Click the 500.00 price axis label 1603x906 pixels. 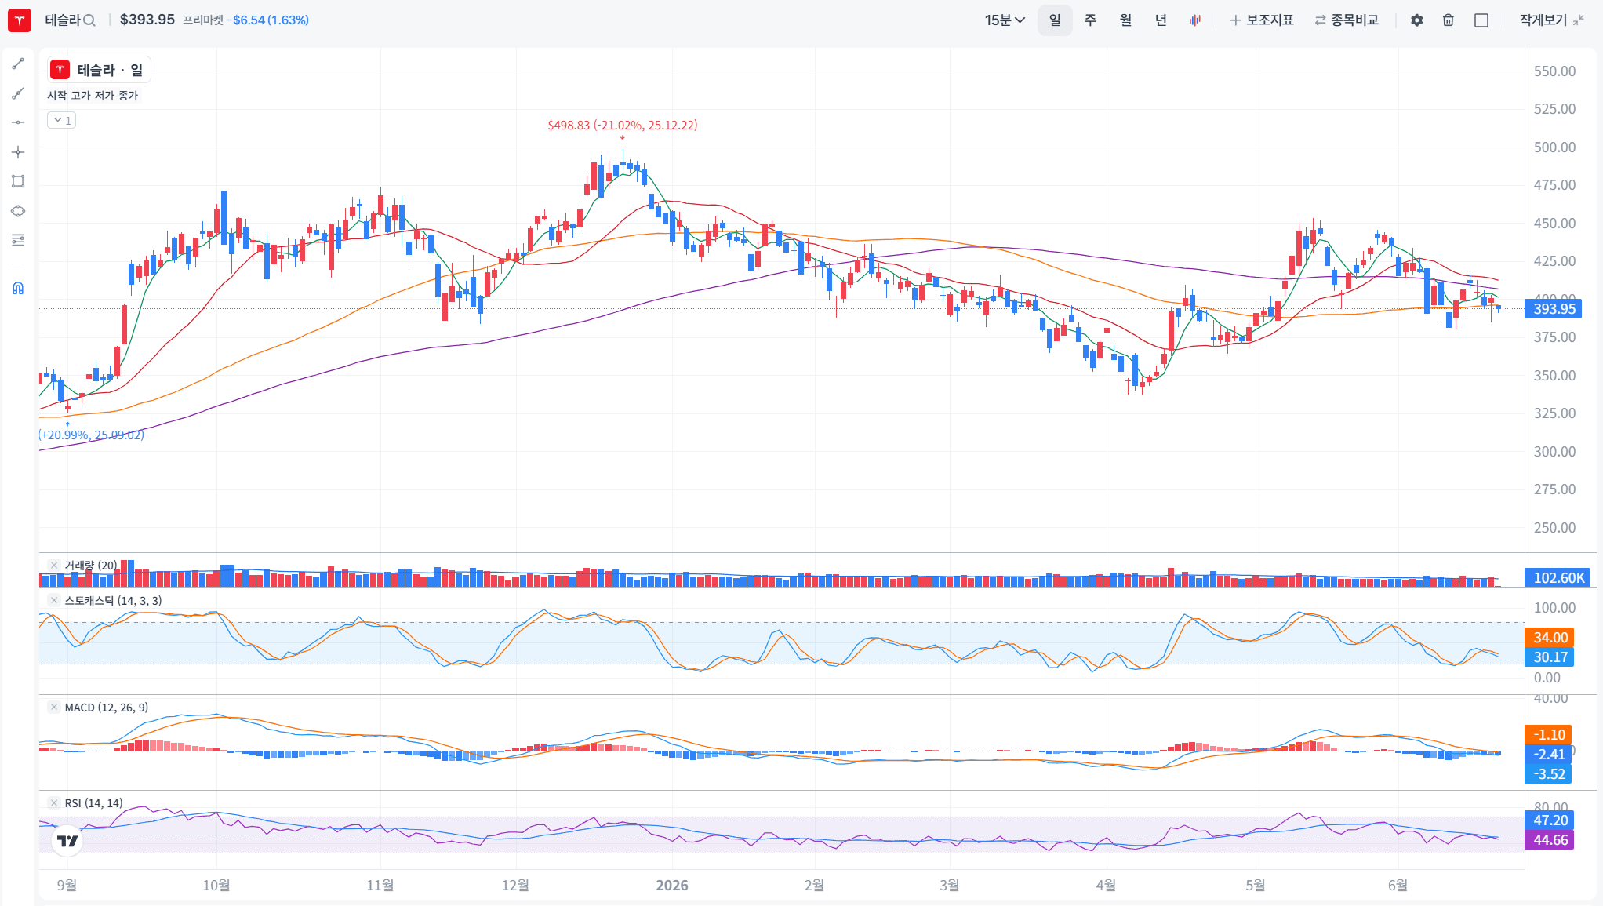click(1554, 147)
